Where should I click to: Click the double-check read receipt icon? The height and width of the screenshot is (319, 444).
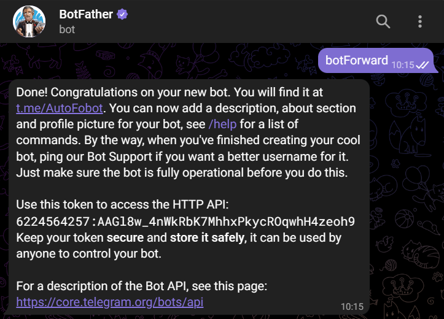tap(422, 64)
